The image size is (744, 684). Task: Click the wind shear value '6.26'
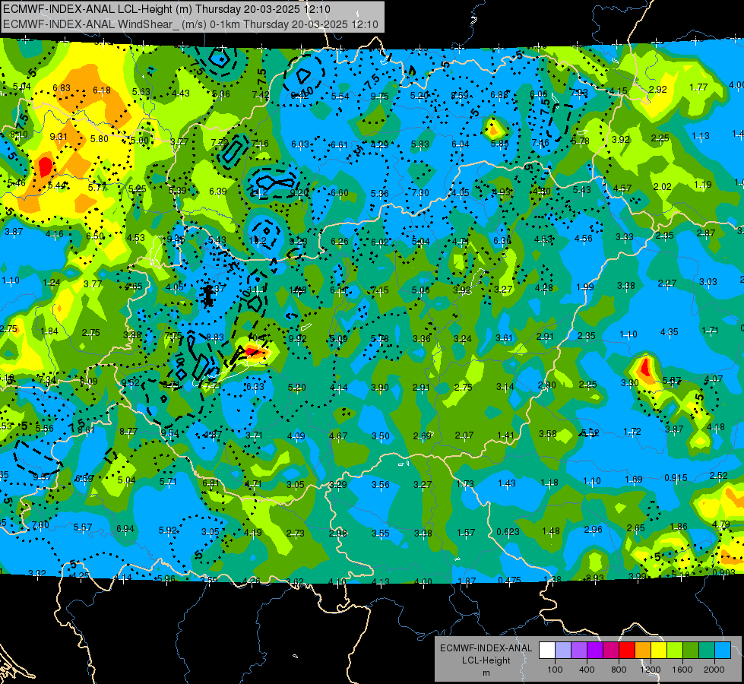[339, 242]
